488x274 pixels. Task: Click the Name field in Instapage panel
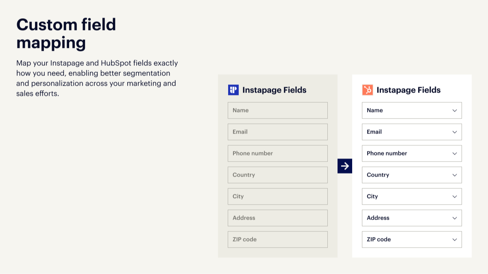[277, 110]
